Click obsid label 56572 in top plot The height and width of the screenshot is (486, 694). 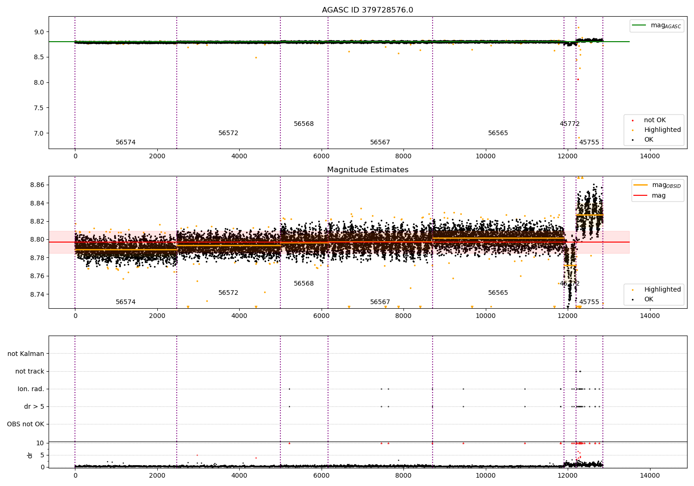click(228, 133)
